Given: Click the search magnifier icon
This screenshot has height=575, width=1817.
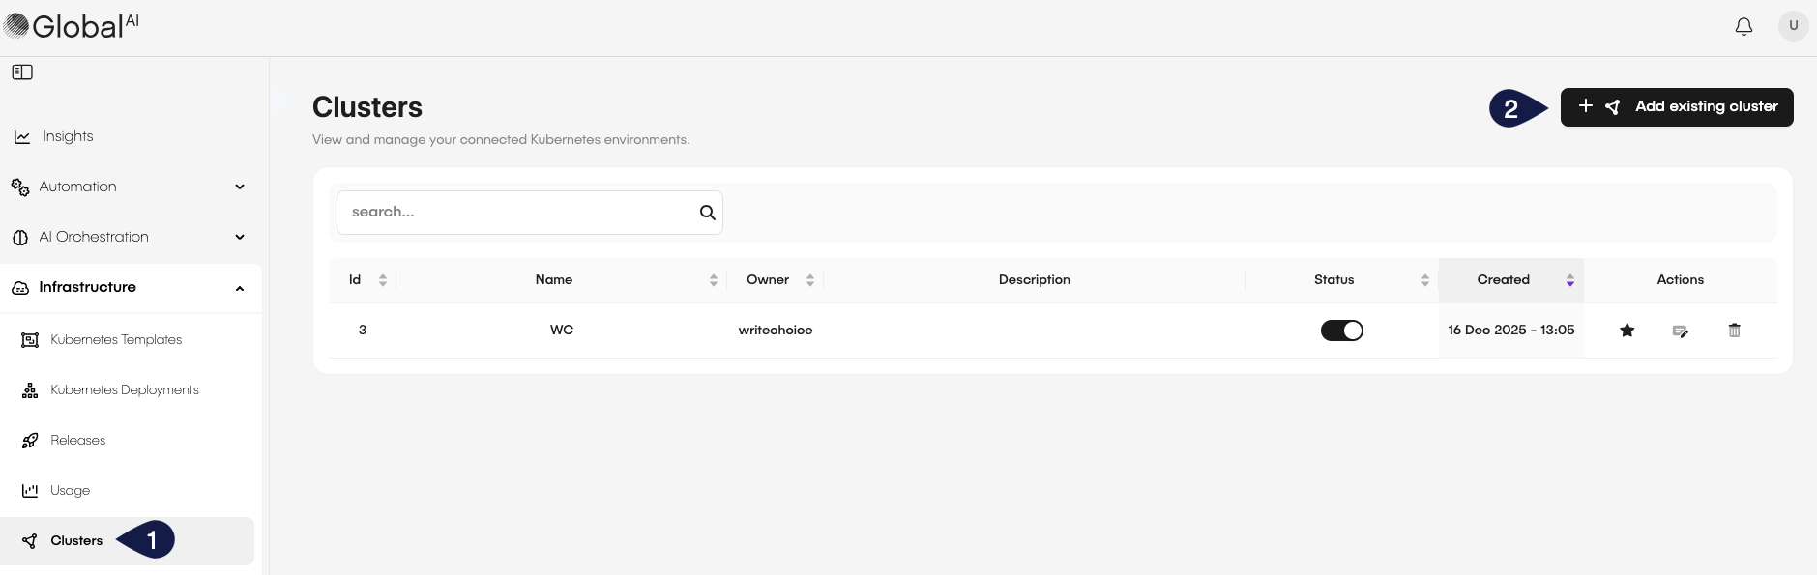Looking at the screenshot, I should (x=707, y=213).
